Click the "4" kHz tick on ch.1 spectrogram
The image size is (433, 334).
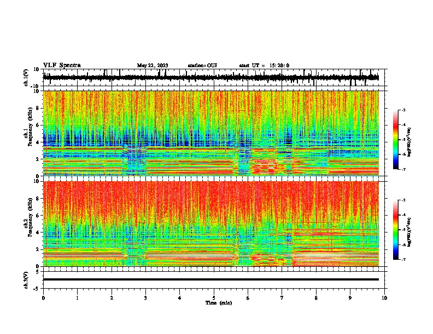click(38, 142)
